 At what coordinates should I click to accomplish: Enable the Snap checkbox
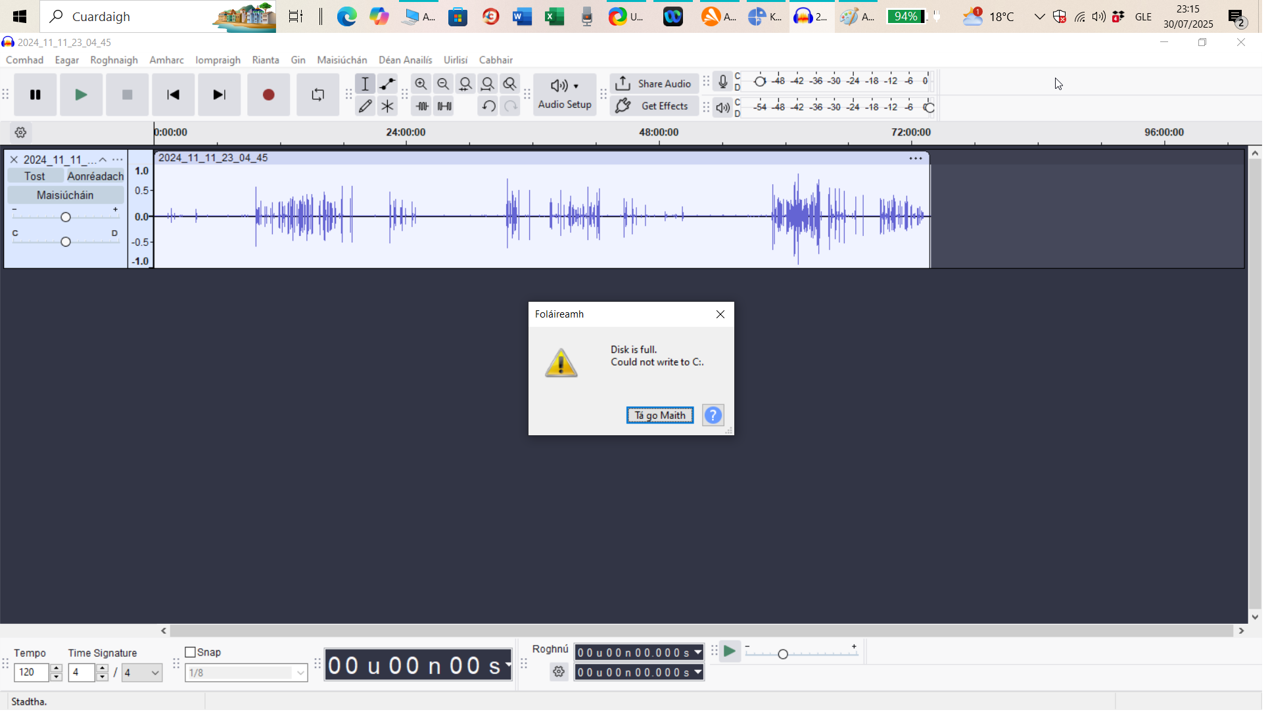[x=192, y=652]
